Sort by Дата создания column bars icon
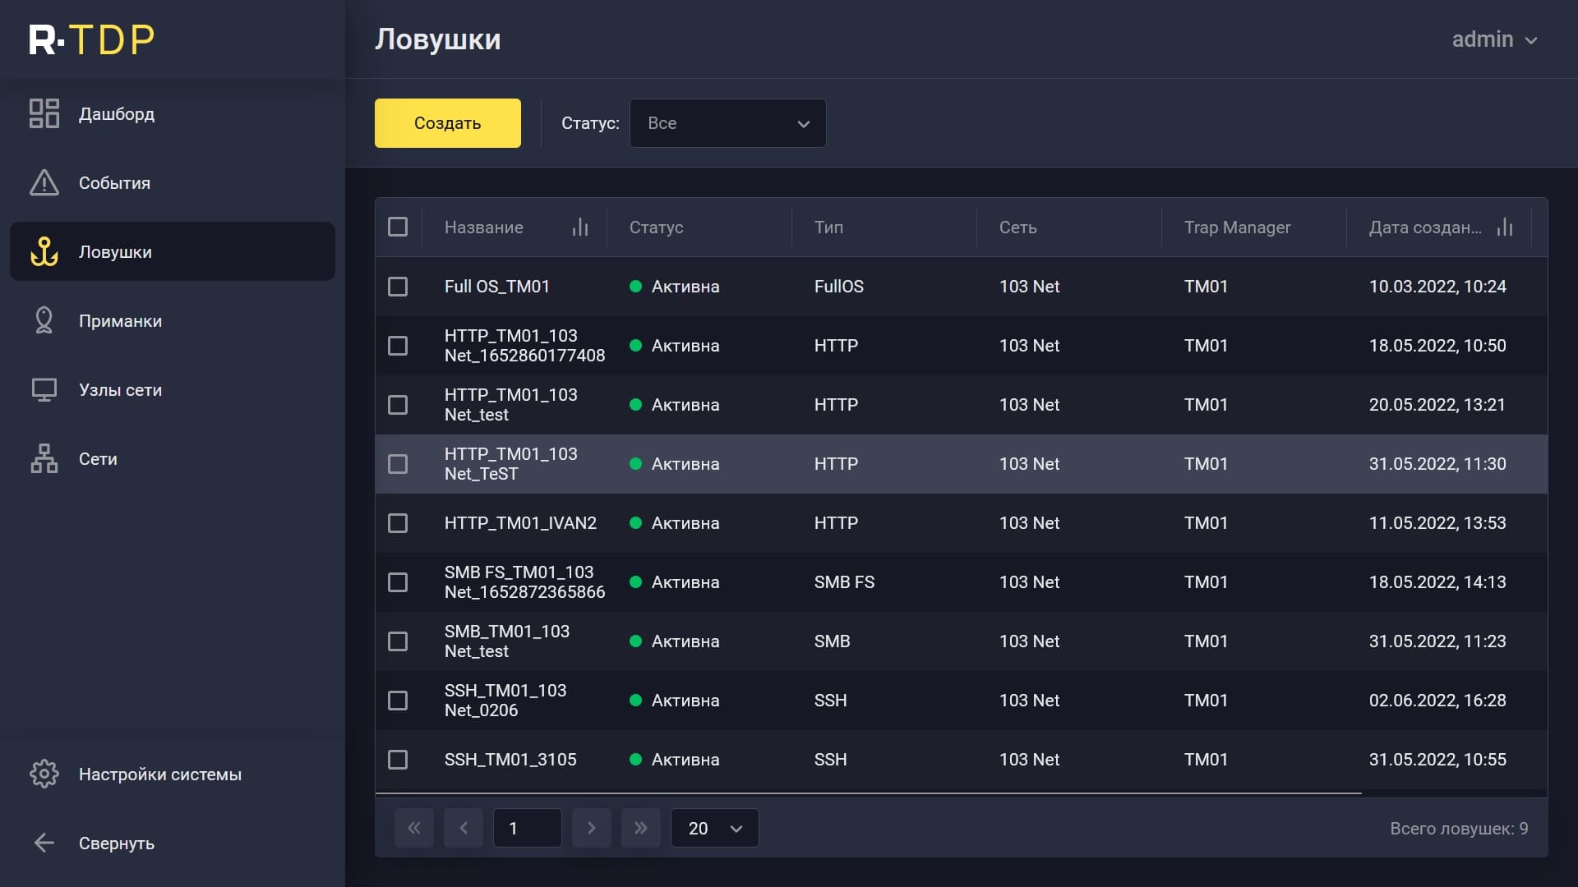 point(1505,227)
